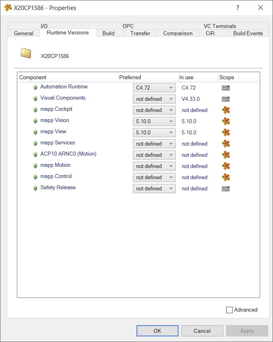273x342 pixels.
Task: Click the green gem icon beside Safety Release
Action: (x=35, y=188)
